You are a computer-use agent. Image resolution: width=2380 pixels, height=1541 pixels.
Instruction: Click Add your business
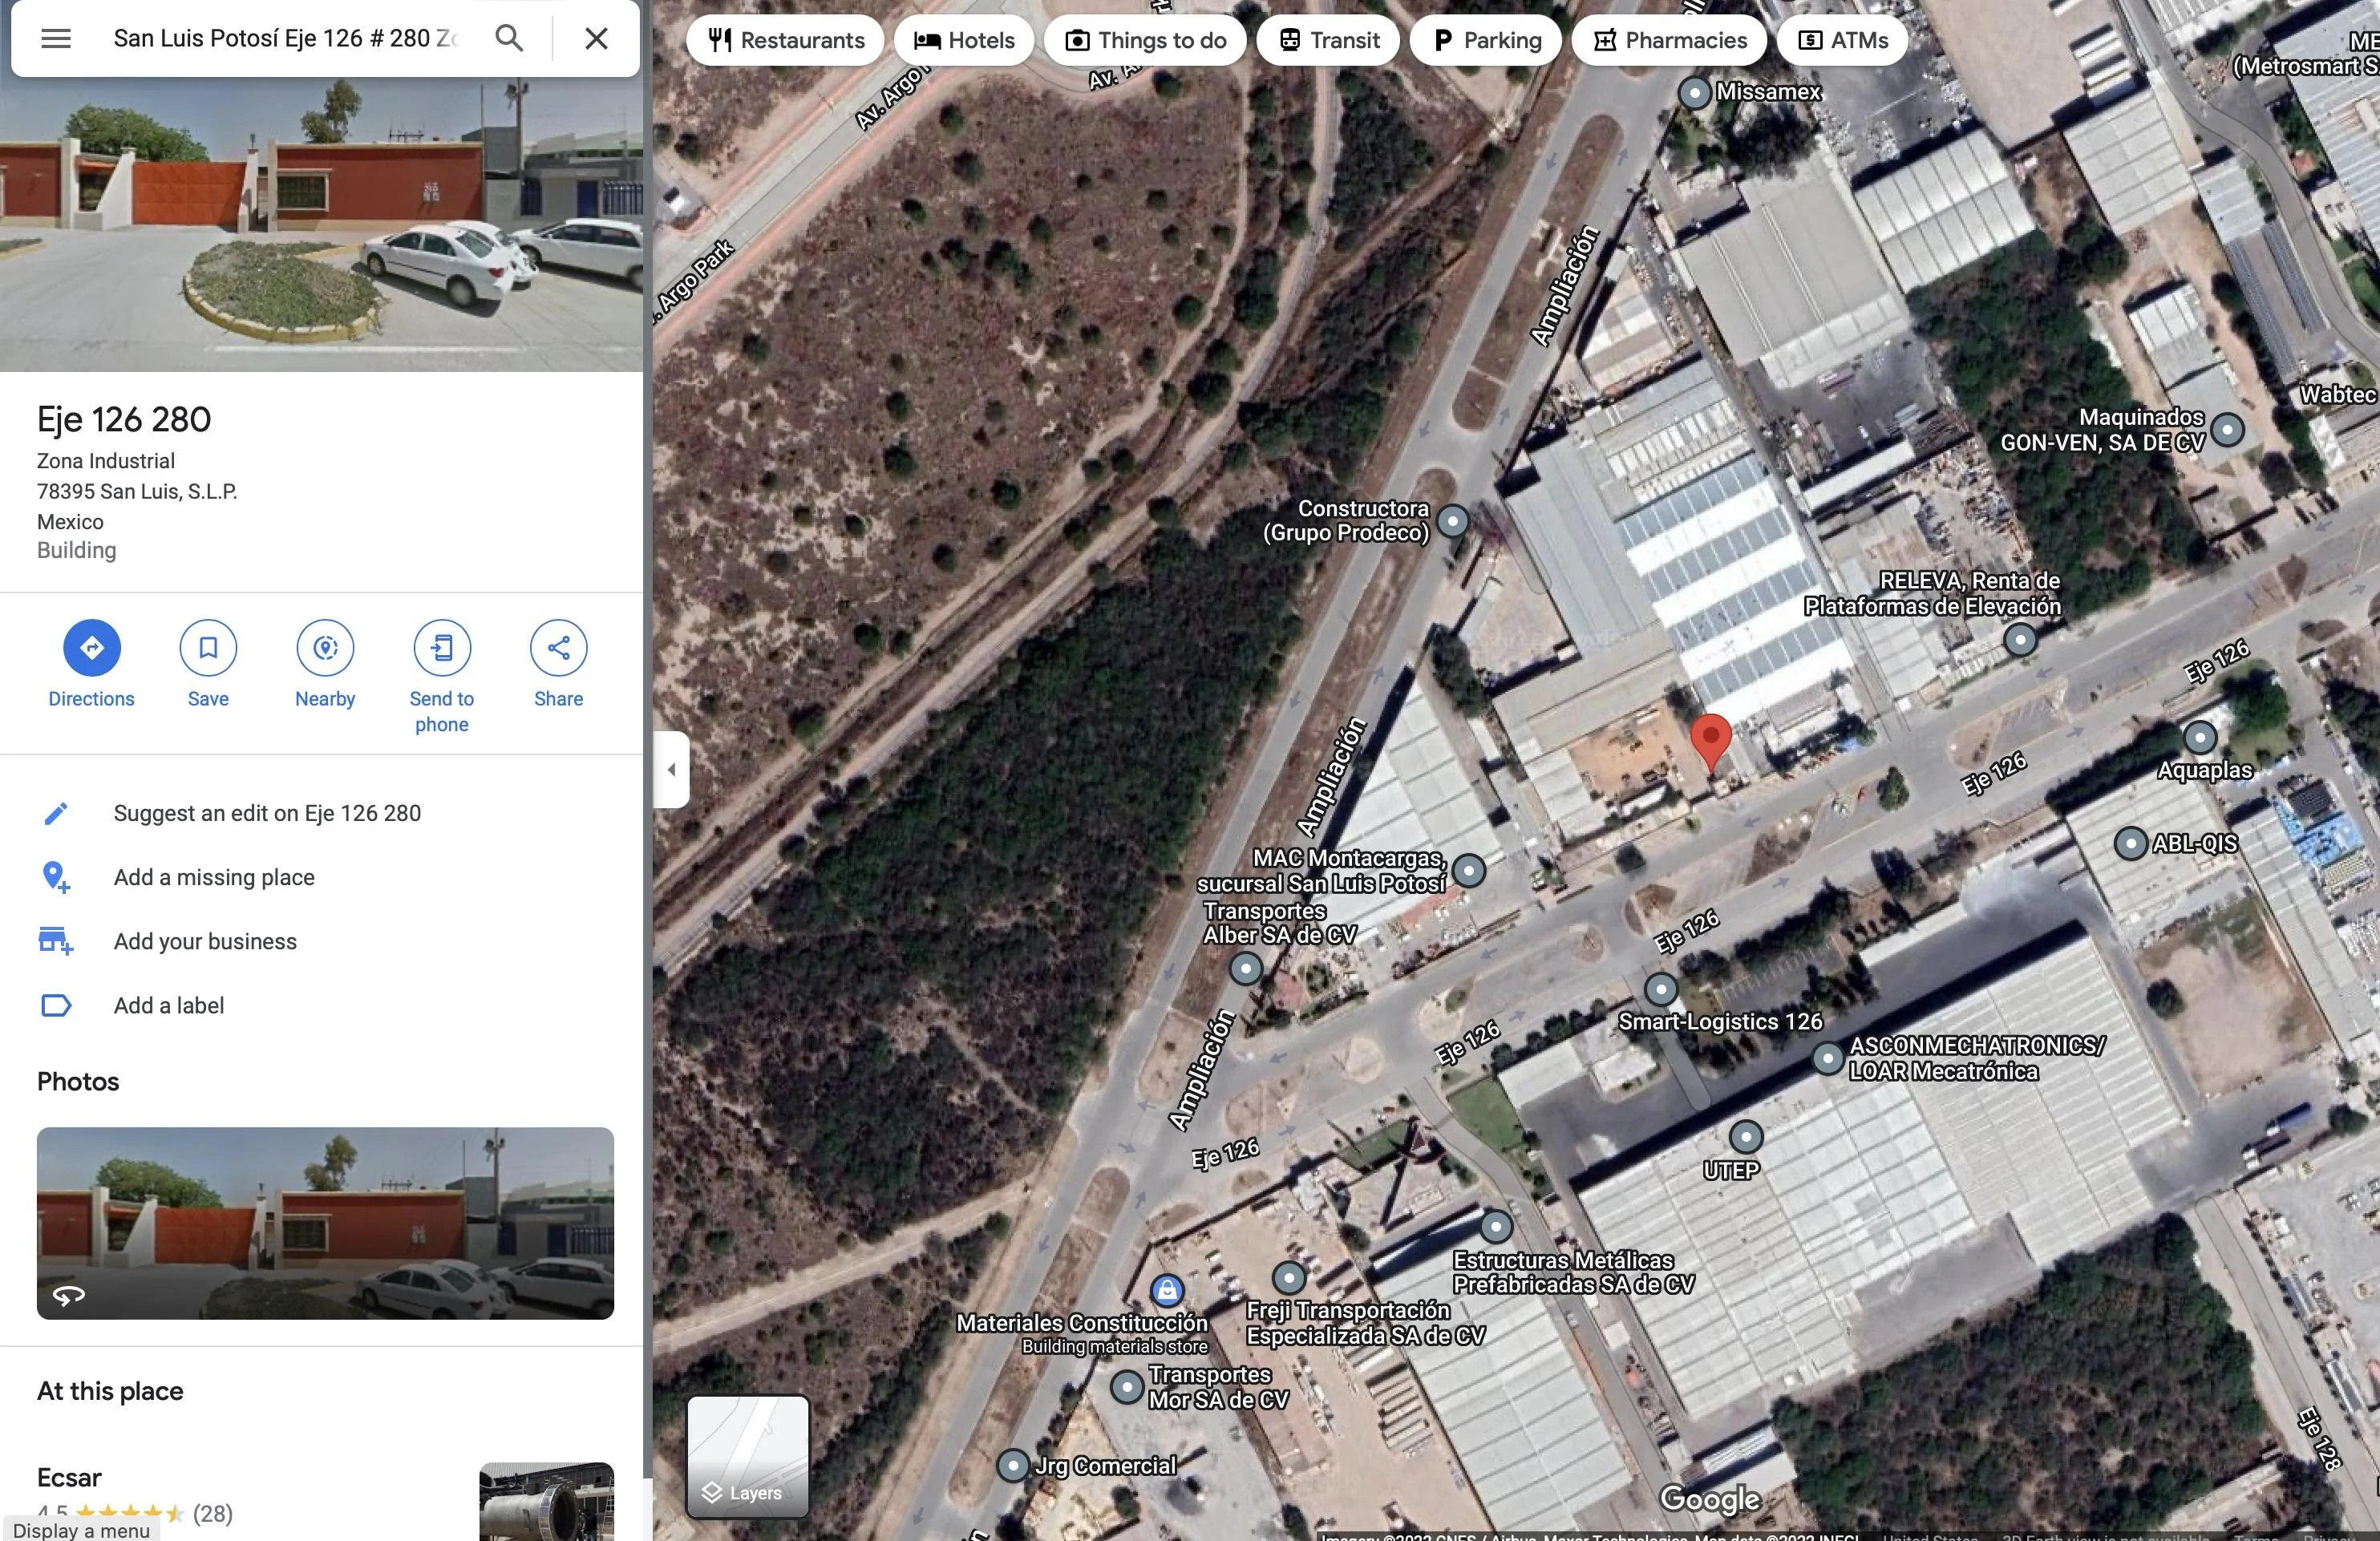(205, 941)
